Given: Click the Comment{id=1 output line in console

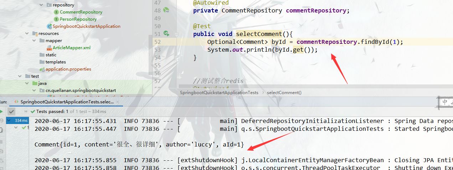Looking at the screenshot, I should click(139, 144).
